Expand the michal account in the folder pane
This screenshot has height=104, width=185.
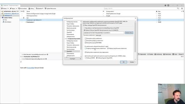pos(1,11)
